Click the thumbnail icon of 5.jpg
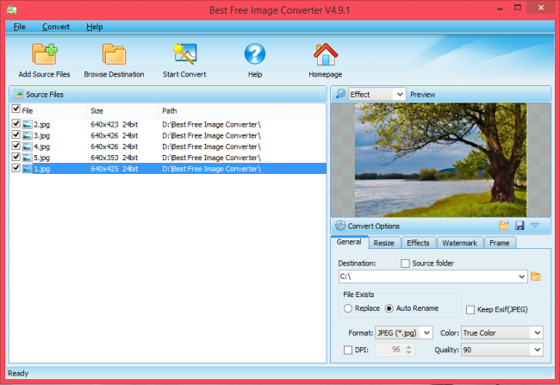This screenshot has height=385, width=560. (28, 158)
